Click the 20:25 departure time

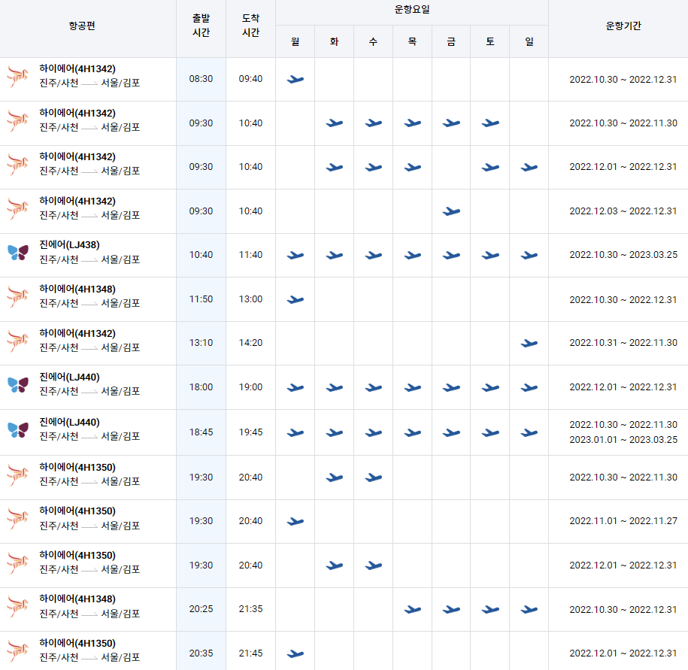click(201, 609)
